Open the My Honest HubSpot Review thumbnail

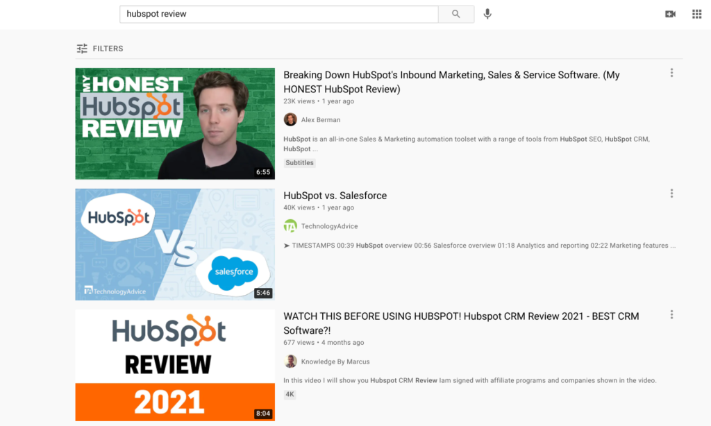[175, 123]
